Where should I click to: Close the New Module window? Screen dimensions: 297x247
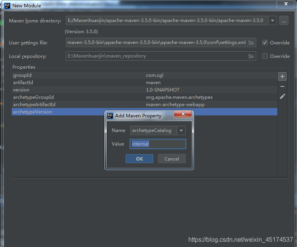click(286, 4)
